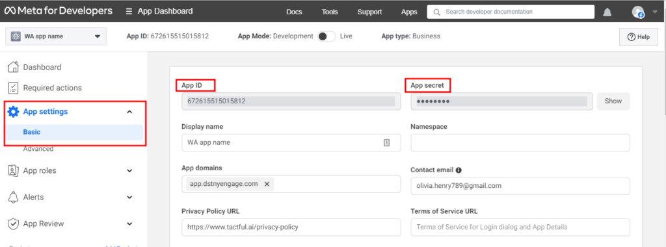The image size is (666, 247).
Task: Open the WA app name dropdown
Action: coord(56,36)
